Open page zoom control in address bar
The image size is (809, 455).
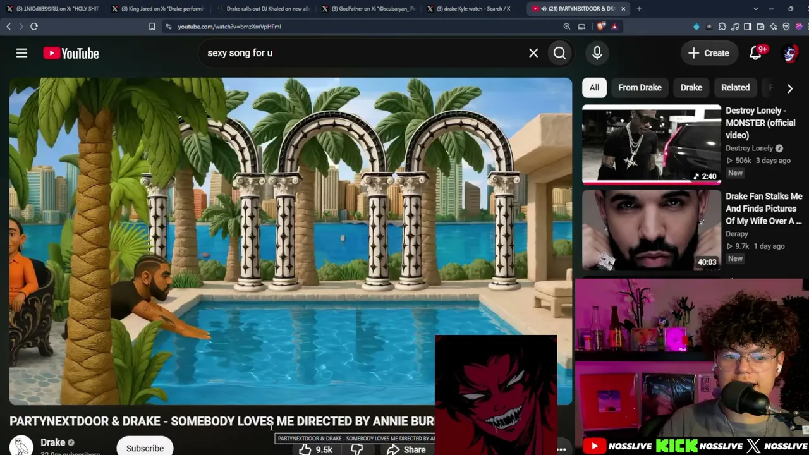point(567,27)
